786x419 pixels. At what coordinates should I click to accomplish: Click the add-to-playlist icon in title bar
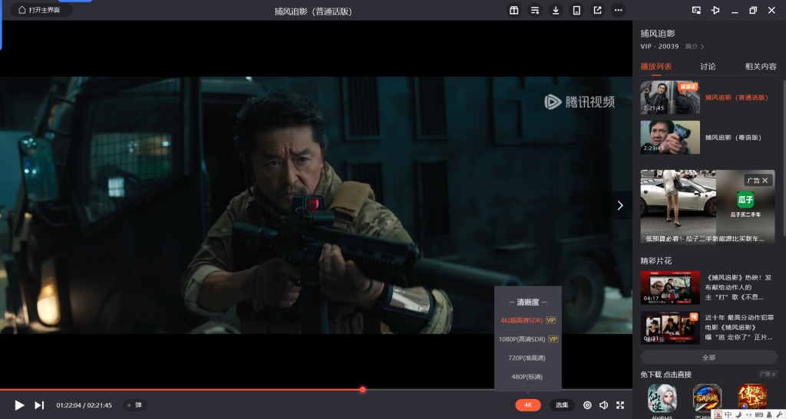click(535, 10)
